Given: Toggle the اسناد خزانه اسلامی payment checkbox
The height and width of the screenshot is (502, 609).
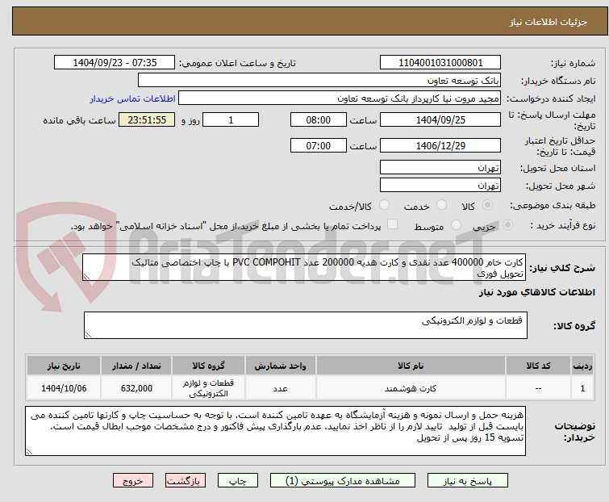Looking at the screenshot, I should coord(393,224).
